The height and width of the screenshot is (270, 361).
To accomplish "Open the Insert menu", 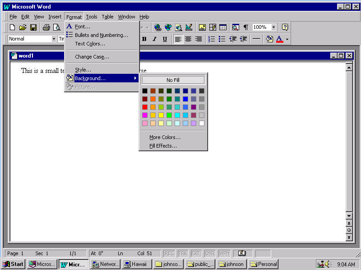I will pyautogui.click(x=55, y=17).
